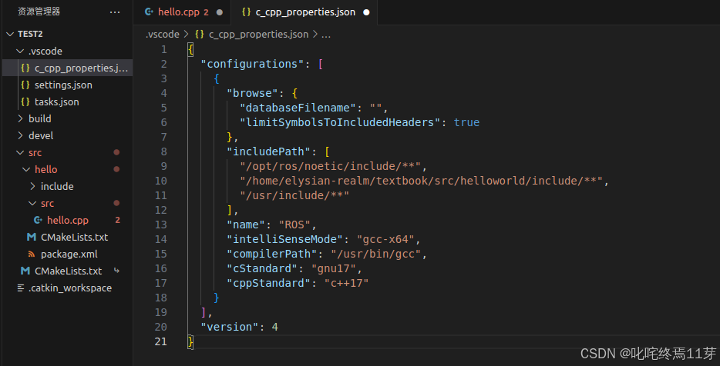This screenshot has width=720, height=366.
Task: Click the unsaved dot on hello.cpp tab
Action: pyautogui.click(x=220, y=12)
